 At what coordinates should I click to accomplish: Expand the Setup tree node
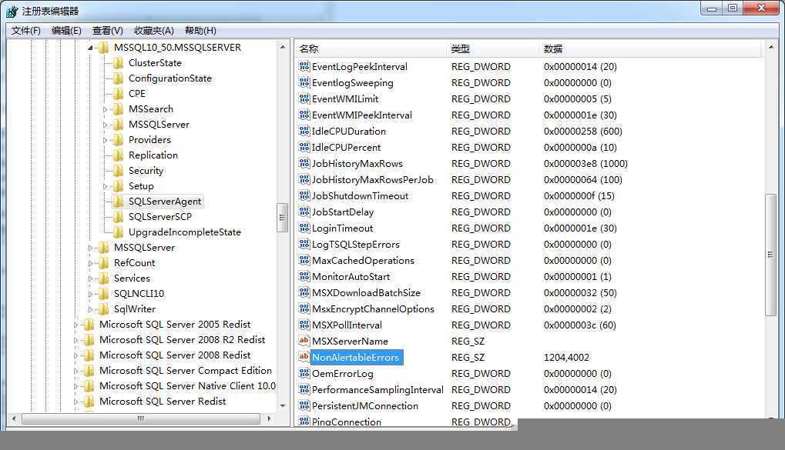105,186
